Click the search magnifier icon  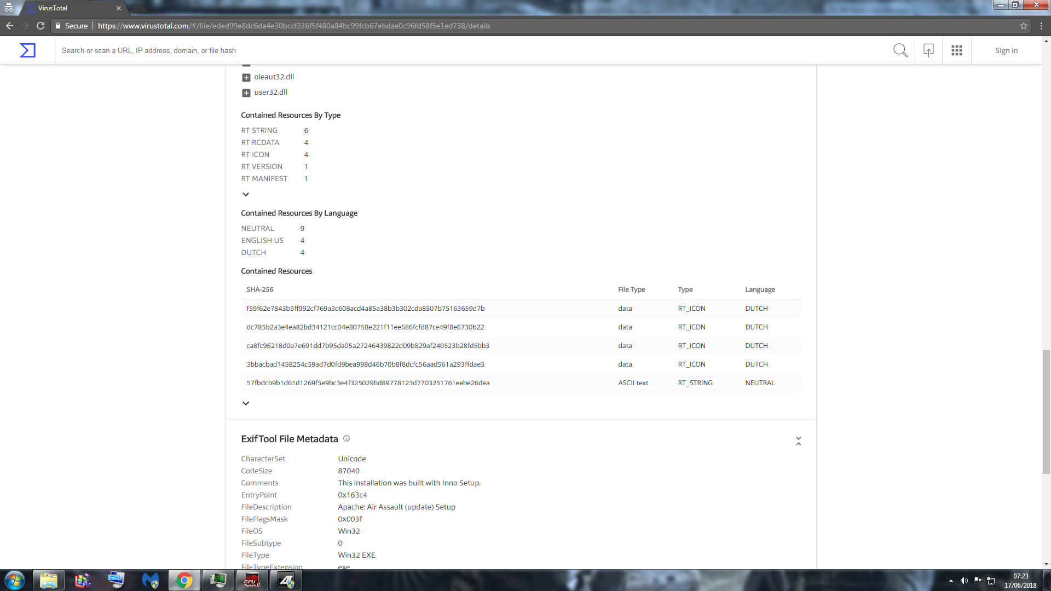pos(900,50)
